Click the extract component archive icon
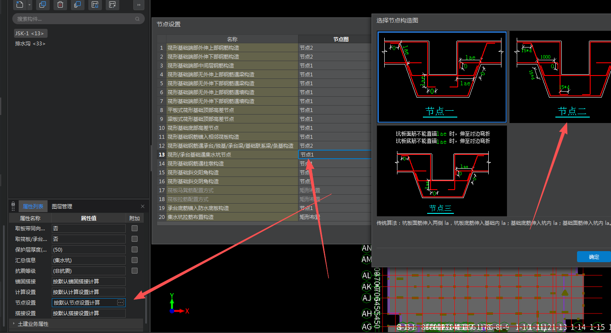611x333 pixels. [112, 5]
